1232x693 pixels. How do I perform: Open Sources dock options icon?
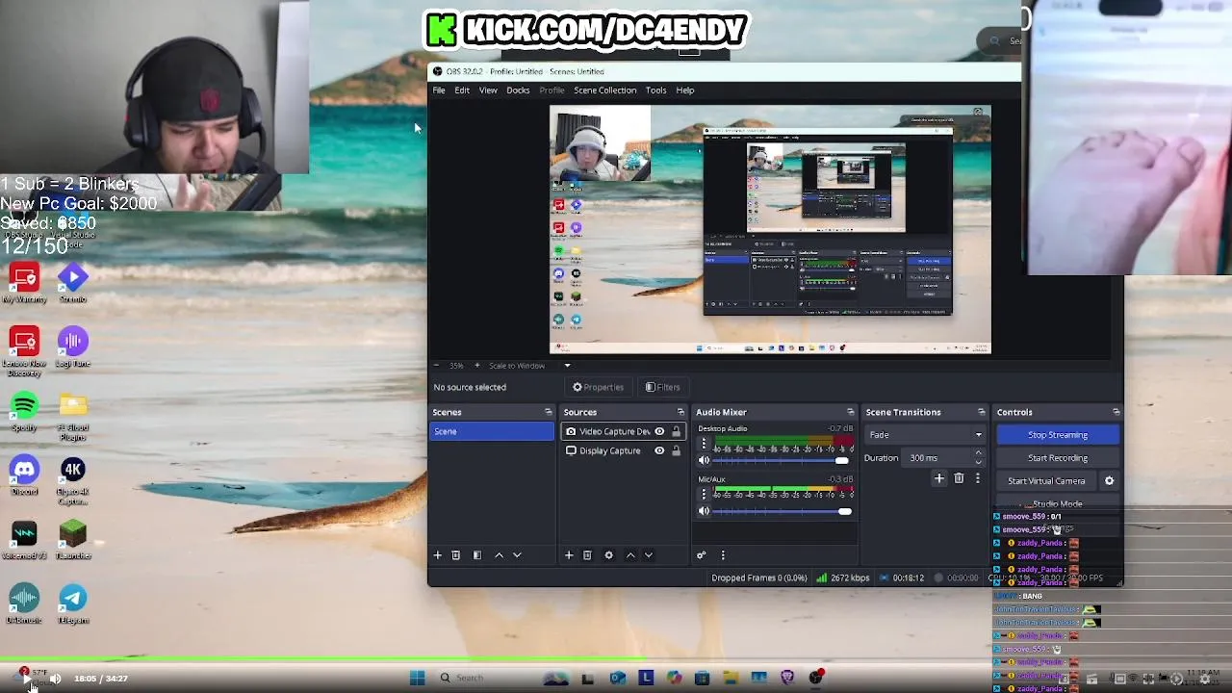[680, 412]
